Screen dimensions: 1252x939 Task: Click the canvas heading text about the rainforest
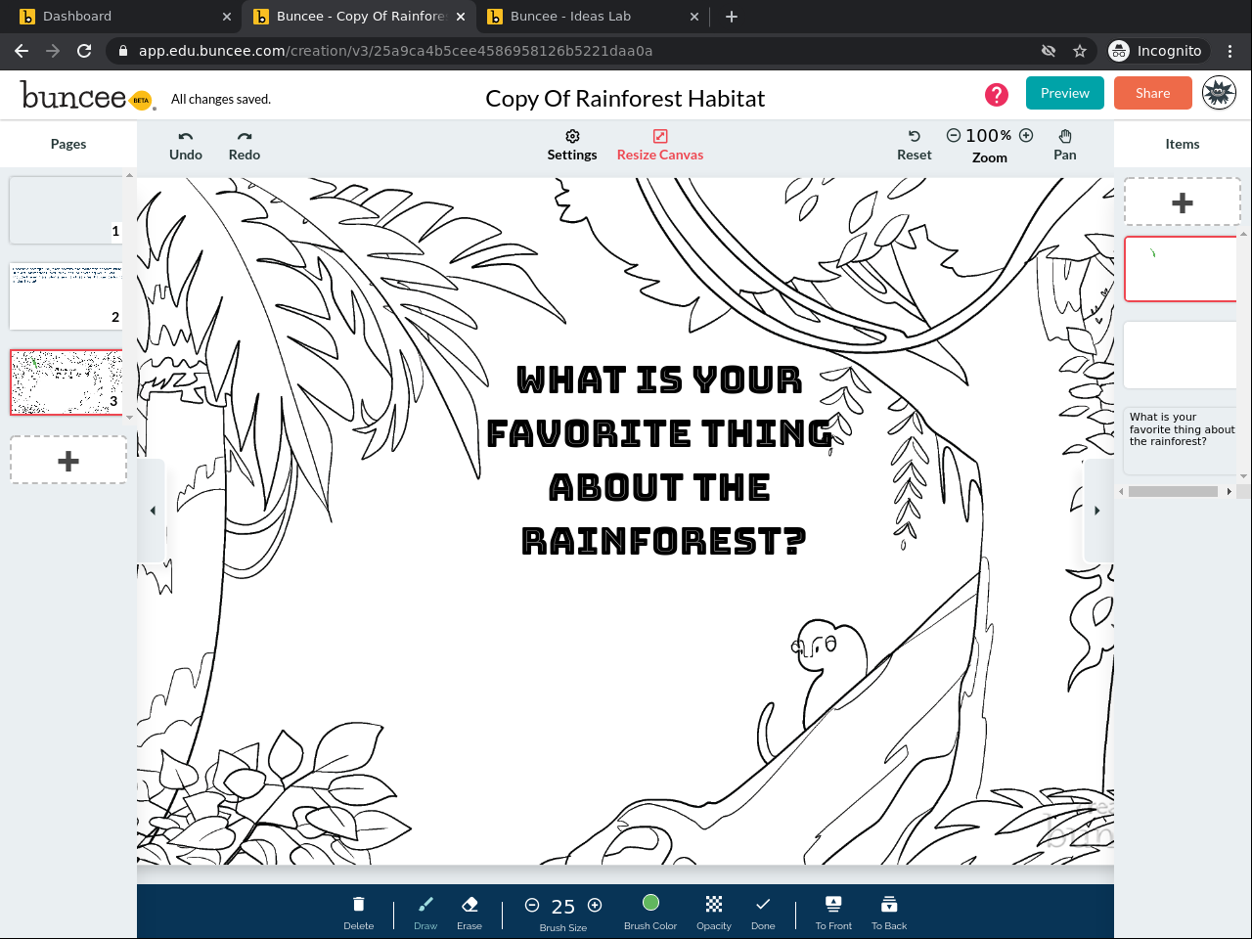click(661, 460)
